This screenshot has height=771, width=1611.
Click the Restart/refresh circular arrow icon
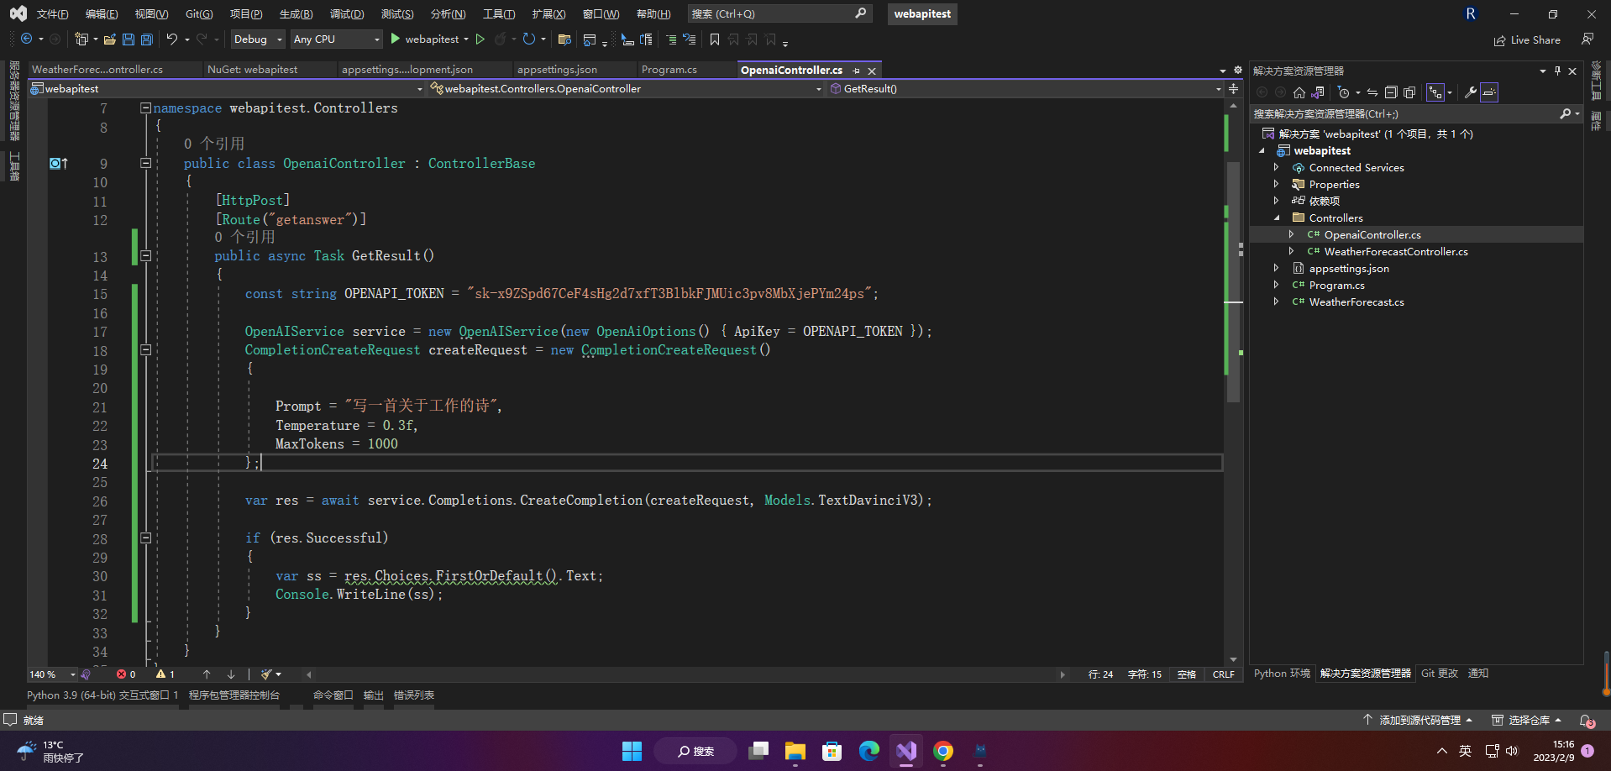point(529,39)
